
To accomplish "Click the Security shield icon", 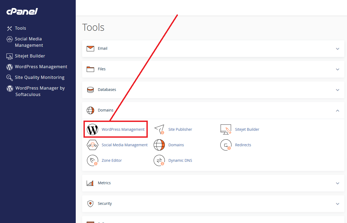I will tap(90, 204).
